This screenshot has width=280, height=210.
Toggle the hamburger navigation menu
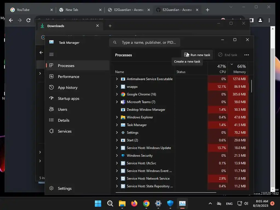click(51, 54)
